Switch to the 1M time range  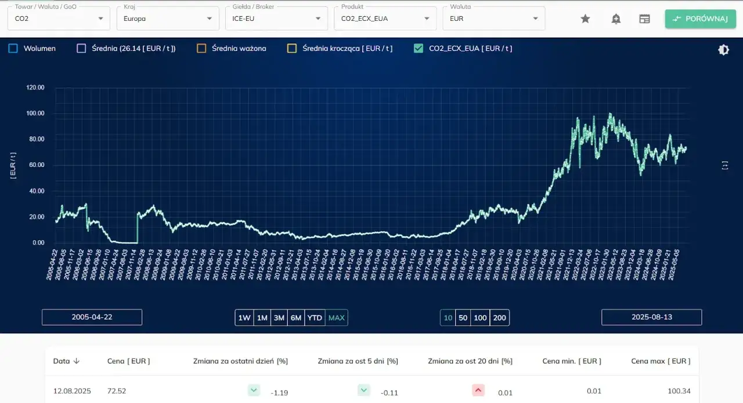point(262,318)
